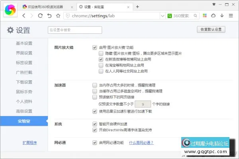The width and height of the screenshot is (239, 159).
Task: Click the search magnifier icon
Action: pos(195,16)
